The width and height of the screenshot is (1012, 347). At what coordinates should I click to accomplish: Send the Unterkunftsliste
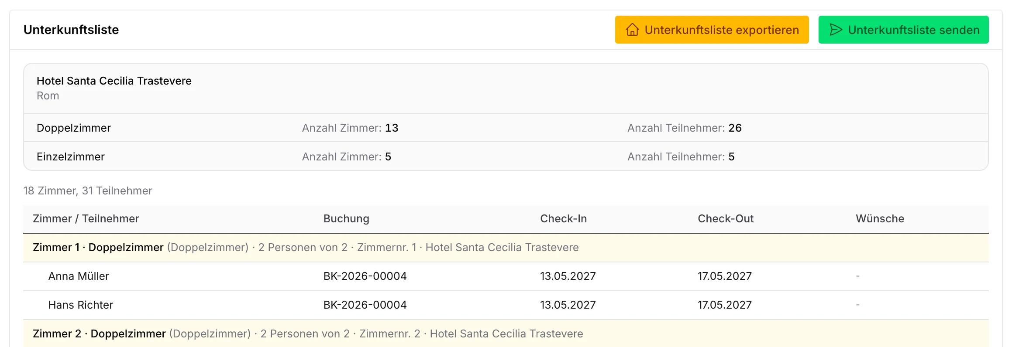[903, 30]
